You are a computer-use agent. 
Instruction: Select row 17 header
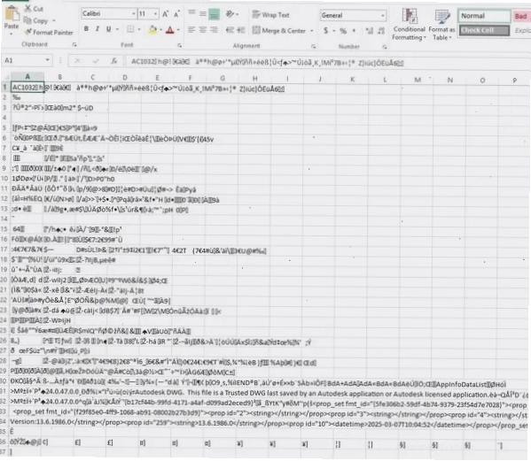pos(4,250)
